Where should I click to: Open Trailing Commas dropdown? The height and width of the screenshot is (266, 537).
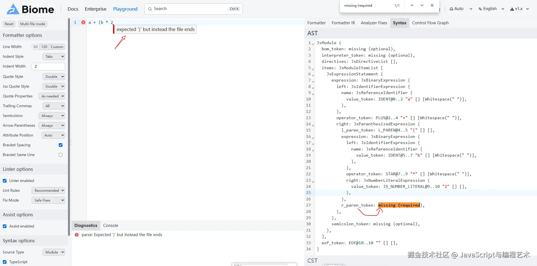(54, 106)
